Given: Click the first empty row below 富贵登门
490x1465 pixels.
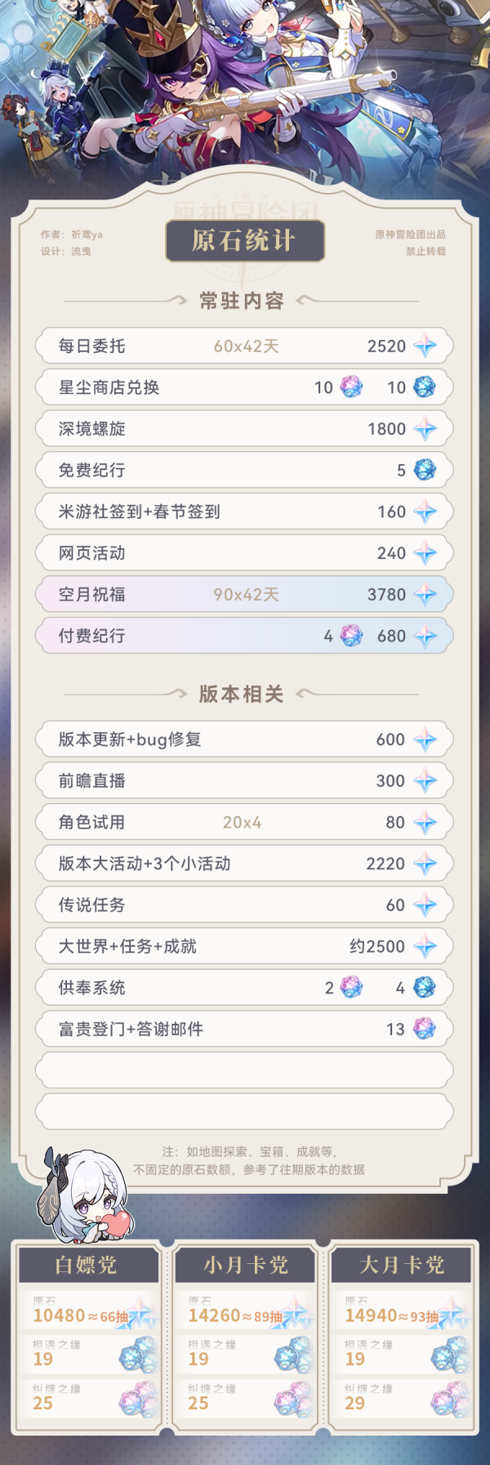Looking at the screenshot, I should click(x=244, y=1070).
